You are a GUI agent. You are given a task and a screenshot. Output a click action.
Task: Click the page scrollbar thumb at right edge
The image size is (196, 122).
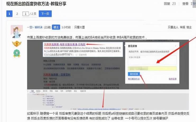pos(194,4)
